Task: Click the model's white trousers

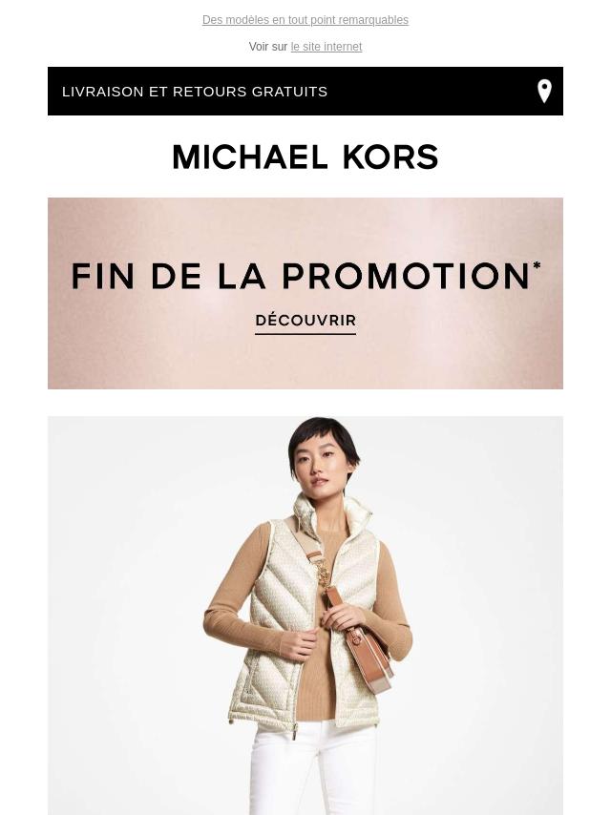Action: 312,769
